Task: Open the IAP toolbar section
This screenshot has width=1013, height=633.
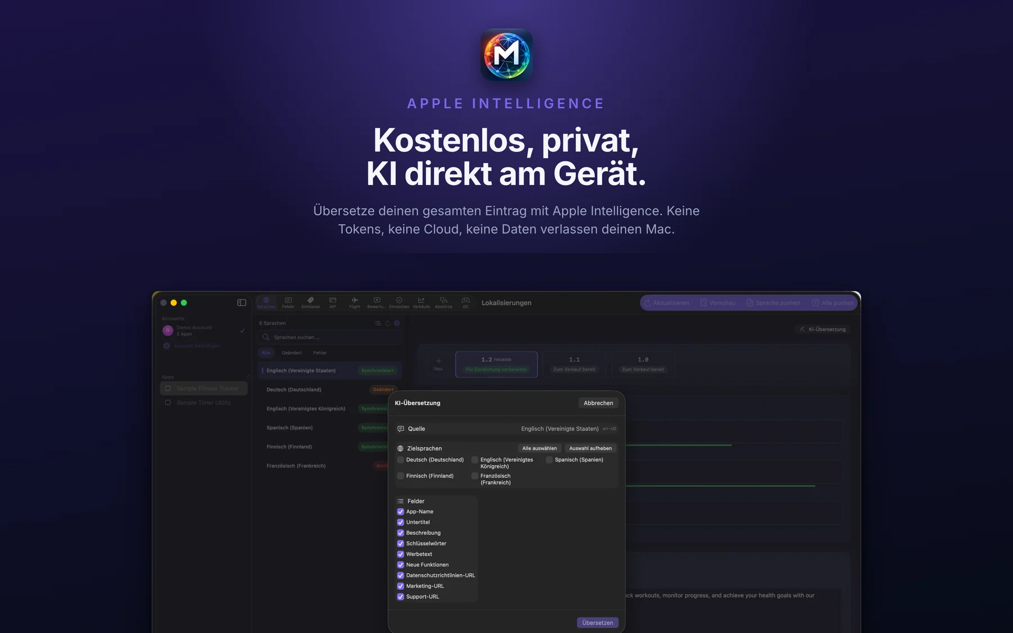Action: [x=333, y=303]
